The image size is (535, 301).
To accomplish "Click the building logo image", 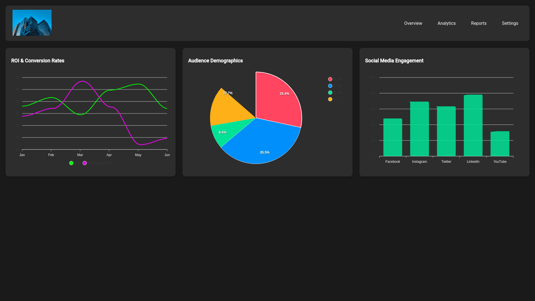I will click(x=32, y=23).
